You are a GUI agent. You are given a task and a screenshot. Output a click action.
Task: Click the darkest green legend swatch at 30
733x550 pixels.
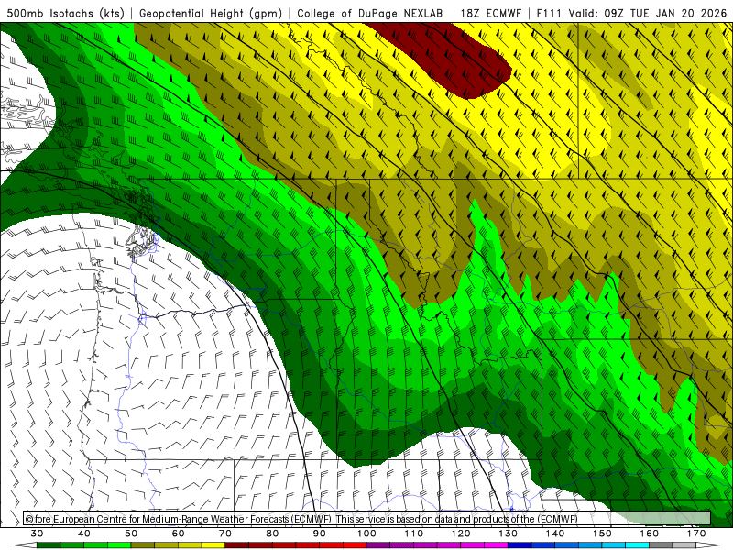tap(49, 545)
